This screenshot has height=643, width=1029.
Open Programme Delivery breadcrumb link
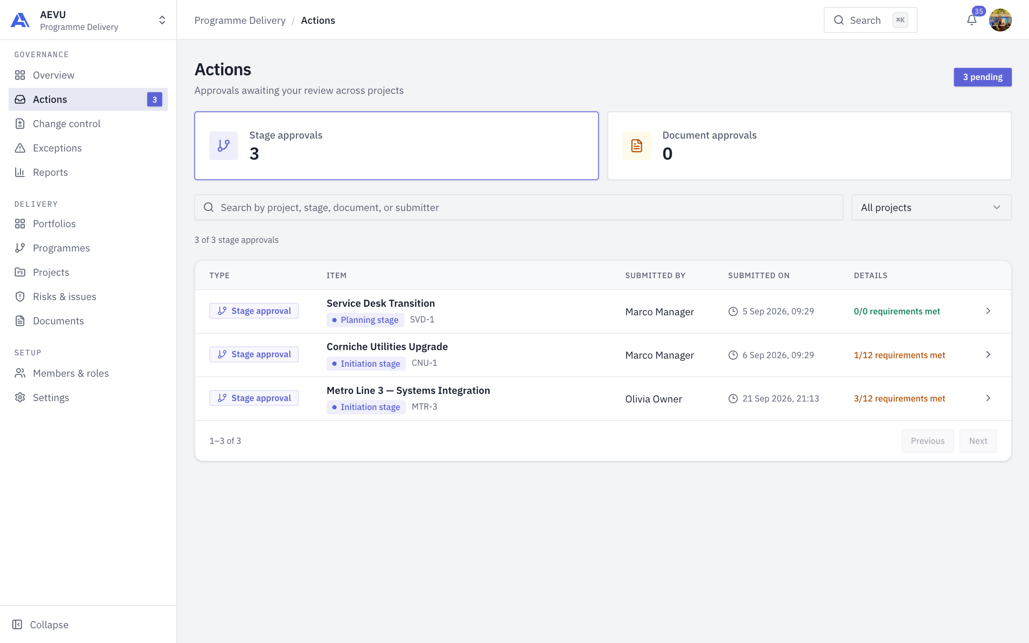pos(240,20)
